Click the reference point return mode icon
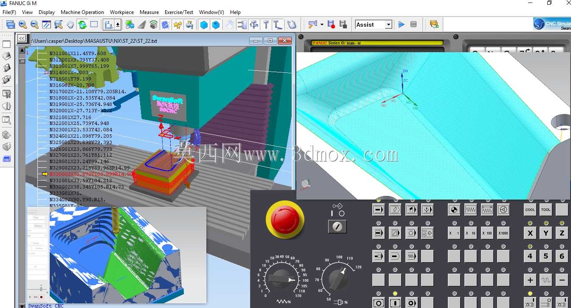The height and width of the screenshot is (308, 571). point(454,210)
